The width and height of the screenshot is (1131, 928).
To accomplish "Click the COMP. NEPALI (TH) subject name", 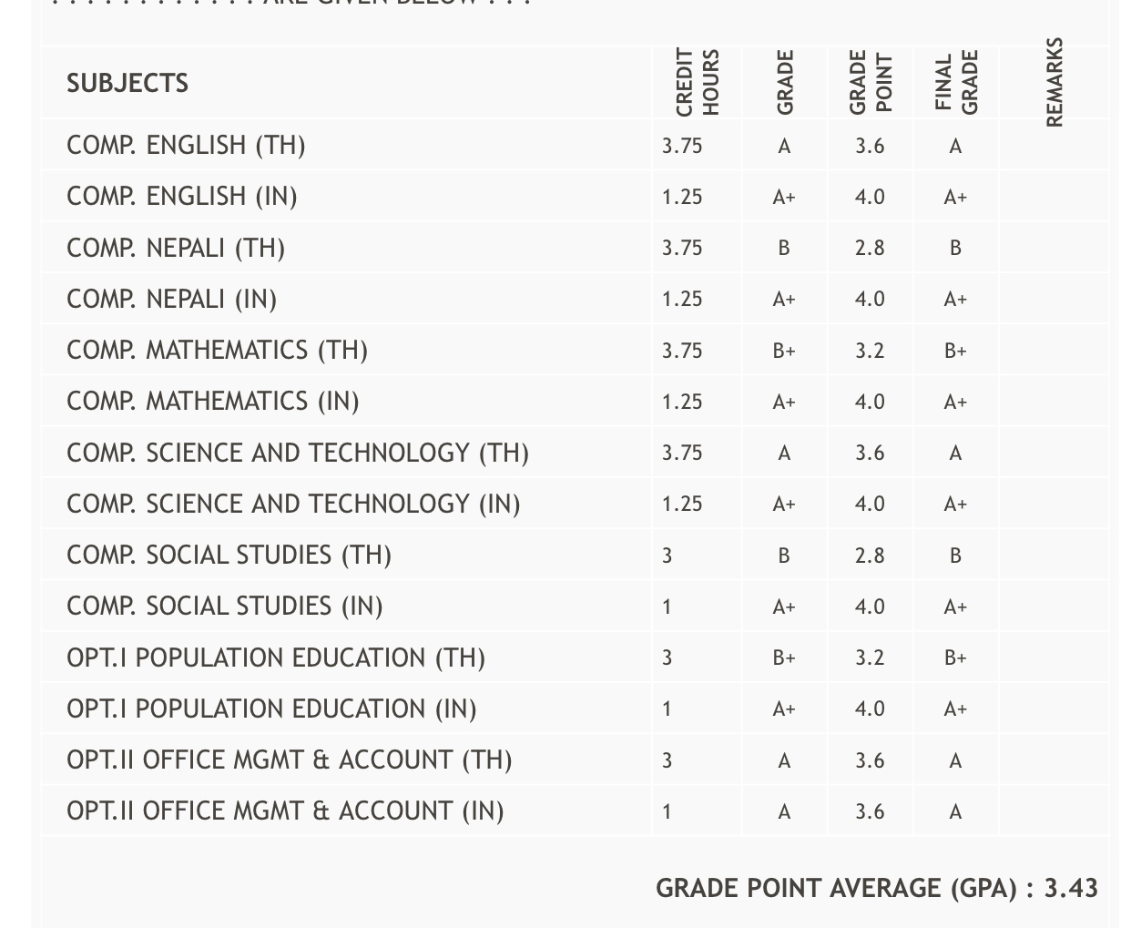I will 176,248.
